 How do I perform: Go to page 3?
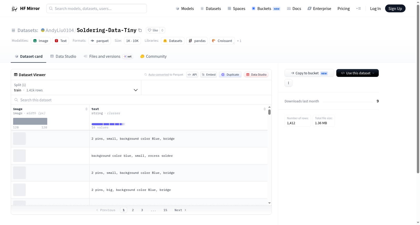coord(142,210)
